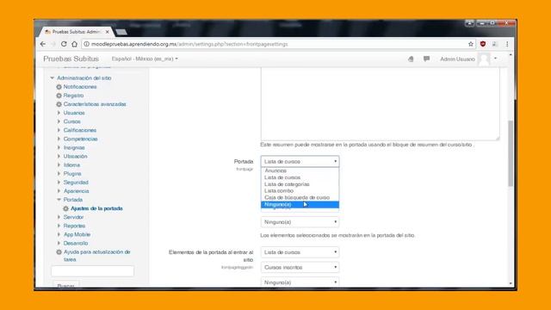
Task: Click inside the site summary text area
Action: [381, 104]
